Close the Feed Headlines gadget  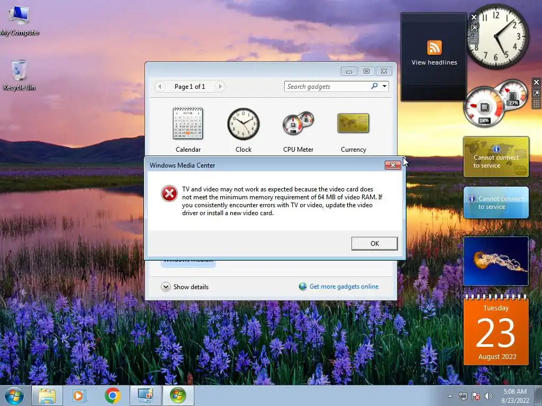click(474, 17)
